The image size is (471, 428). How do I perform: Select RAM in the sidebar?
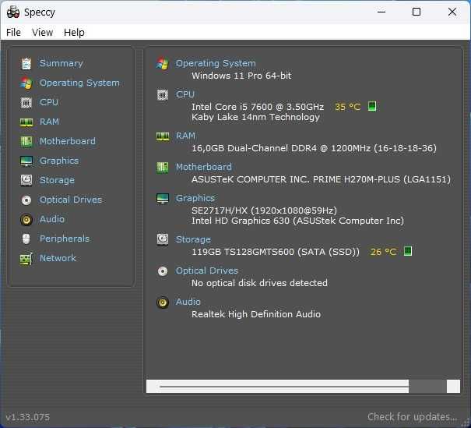tap(49, 122)
